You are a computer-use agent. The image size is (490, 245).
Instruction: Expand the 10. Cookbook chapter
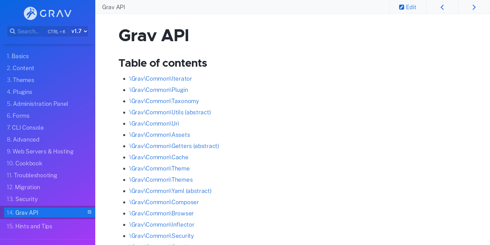pos(24,163)
